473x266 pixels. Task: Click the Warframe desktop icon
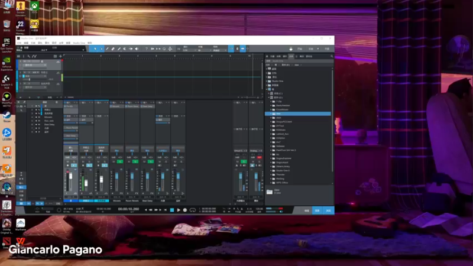21,225
